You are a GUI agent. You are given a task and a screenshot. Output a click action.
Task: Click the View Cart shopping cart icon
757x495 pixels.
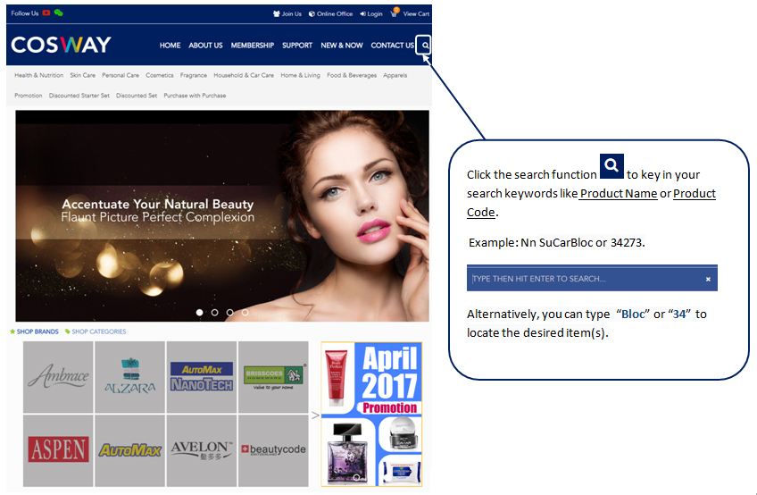pos(394,13)
